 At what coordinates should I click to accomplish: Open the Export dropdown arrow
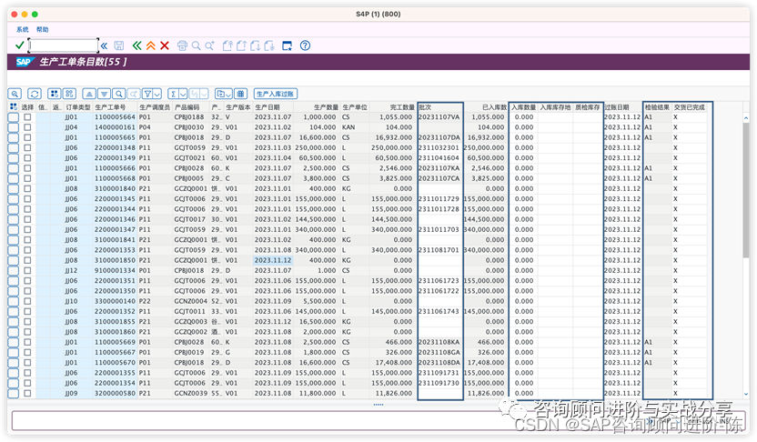coord(229,94)
